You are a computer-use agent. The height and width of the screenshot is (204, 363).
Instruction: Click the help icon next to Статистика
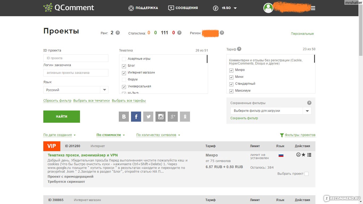click(179, 33)
